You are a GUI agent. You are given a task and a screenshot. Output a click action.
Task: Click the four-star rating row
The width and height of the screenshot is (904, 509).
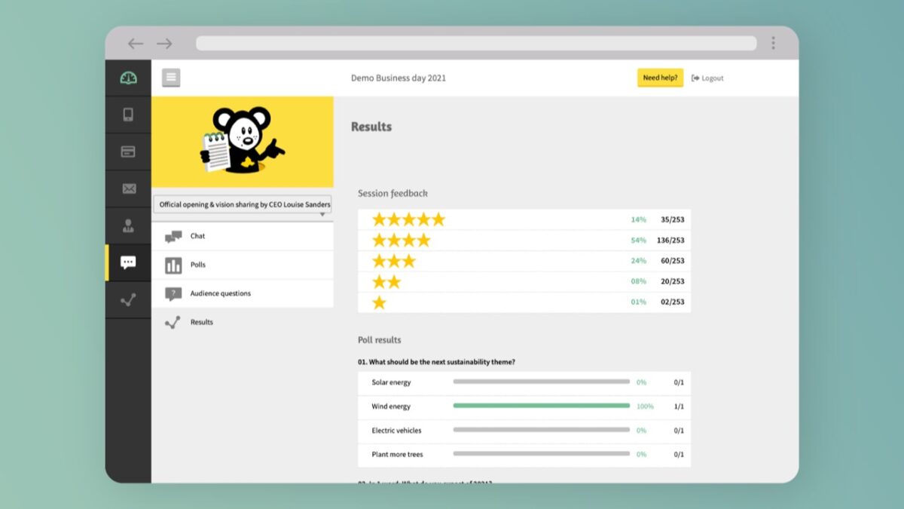pos(524,241)
